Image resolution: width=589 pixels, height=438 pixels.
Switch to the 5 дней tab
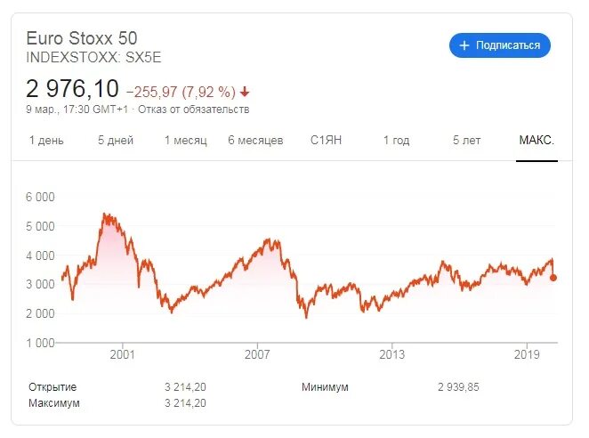116,141
